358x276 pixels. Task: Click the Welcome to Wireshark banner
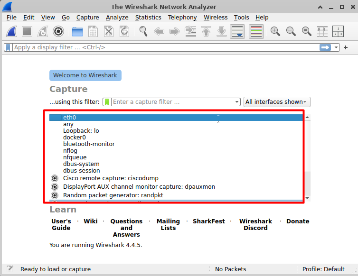(85, 75)
